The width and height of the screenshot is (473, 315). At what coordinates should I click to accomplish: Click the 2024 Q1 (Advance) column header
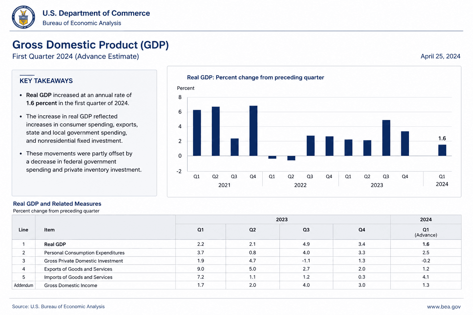(x=426, y=232)
